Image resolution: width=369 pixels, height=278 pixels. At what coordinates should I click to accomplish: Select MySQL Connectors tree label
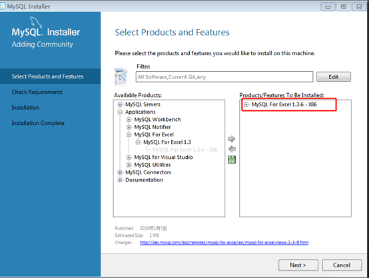[149, 172]
